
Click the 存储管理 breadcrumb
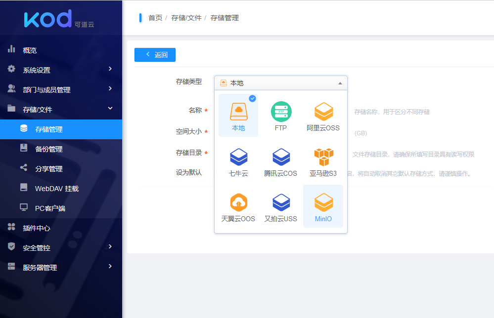(225, 18)
